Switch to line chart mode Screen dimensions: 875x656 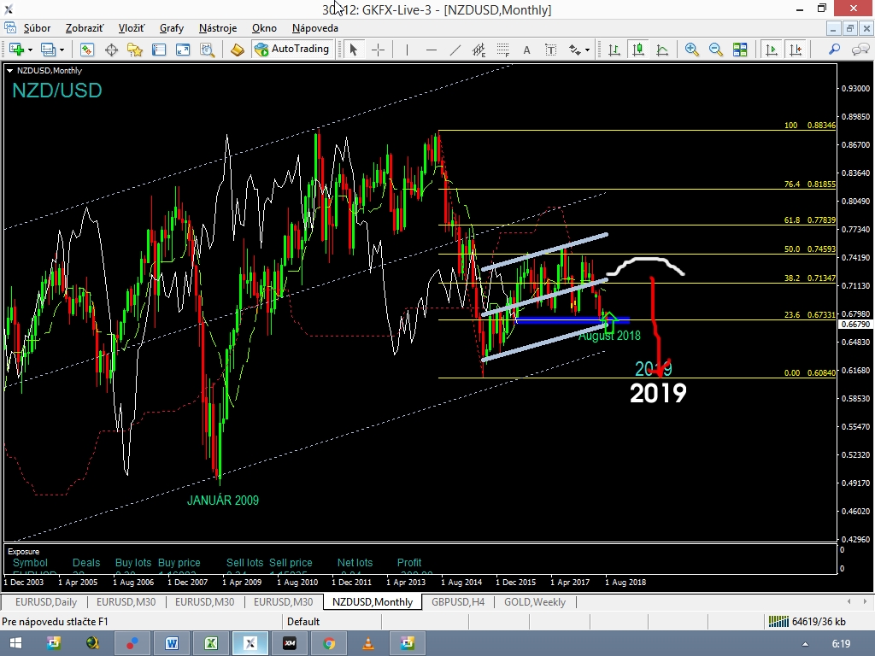(x=662, y=50)
